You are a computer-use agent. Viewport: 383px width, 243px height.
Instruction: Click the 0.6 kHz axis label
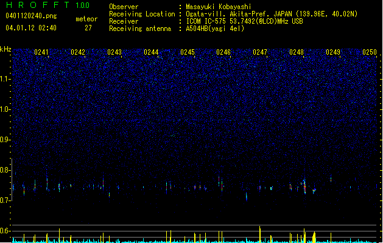pyautogui.click(x=5, y=231)
